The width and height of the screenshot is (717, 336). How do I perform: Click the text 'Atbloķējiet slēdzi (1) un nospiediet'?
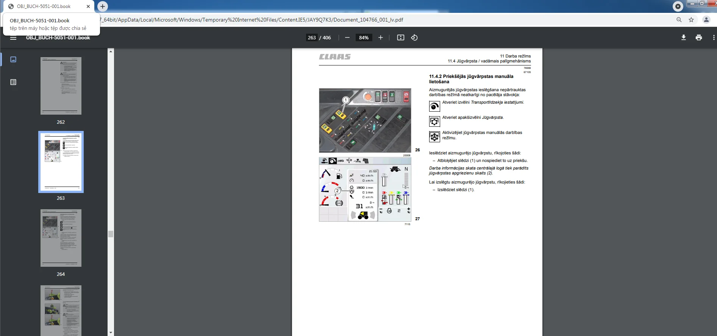tap(470, 161)
